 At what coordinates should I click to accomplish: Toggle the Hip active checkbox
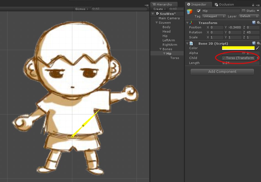199,11
